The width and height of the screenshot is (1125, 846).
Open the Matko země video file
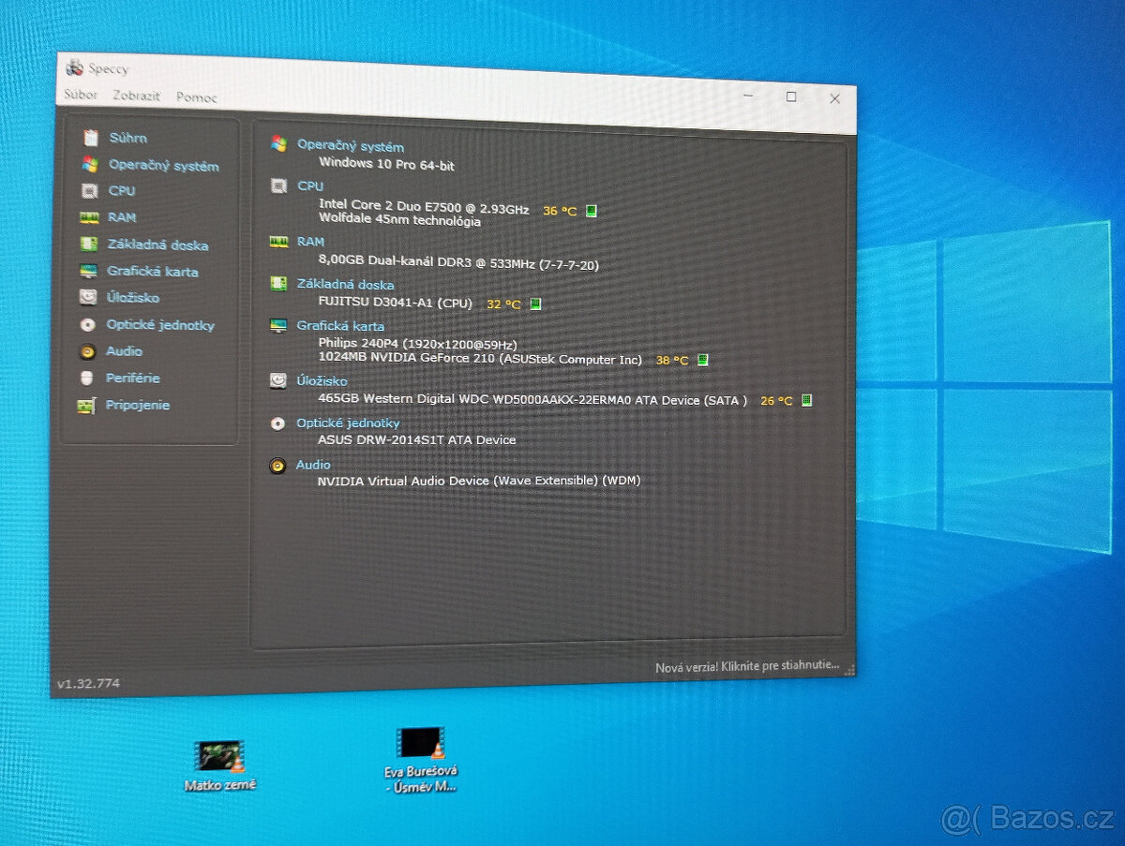pyautogui.click(x=220, y=756)
